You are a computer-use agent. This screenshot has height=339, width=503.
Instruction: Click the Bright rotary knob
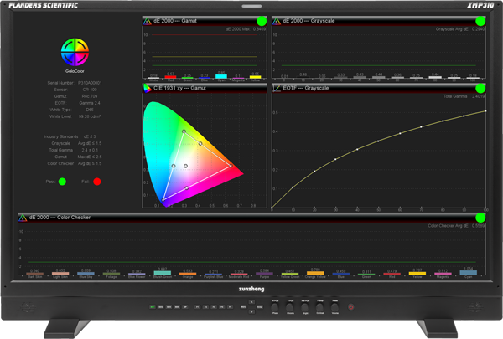click(x=305, y=307)
